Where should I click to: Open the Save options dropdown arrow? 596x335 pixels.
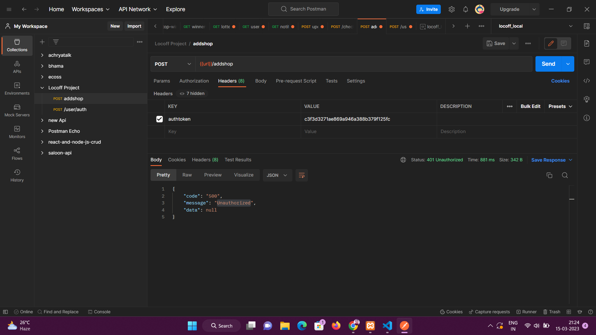[514, 43]
